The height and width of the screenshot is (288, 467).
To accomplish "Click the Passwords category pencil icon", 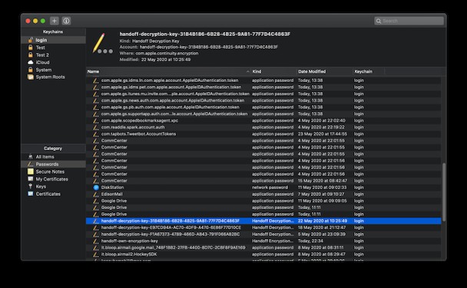I will (x=31, y=164).
